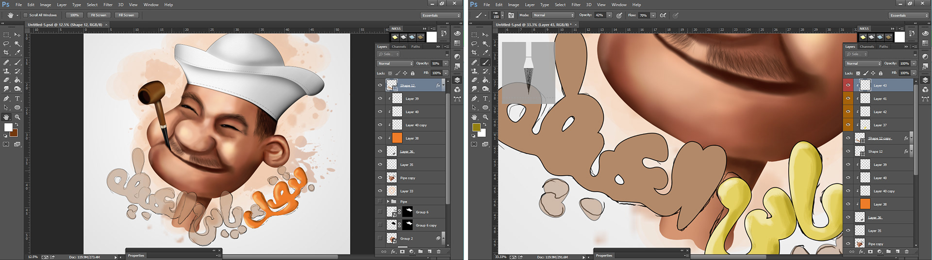Select the Eraser tool in left window

click(6, 80)
